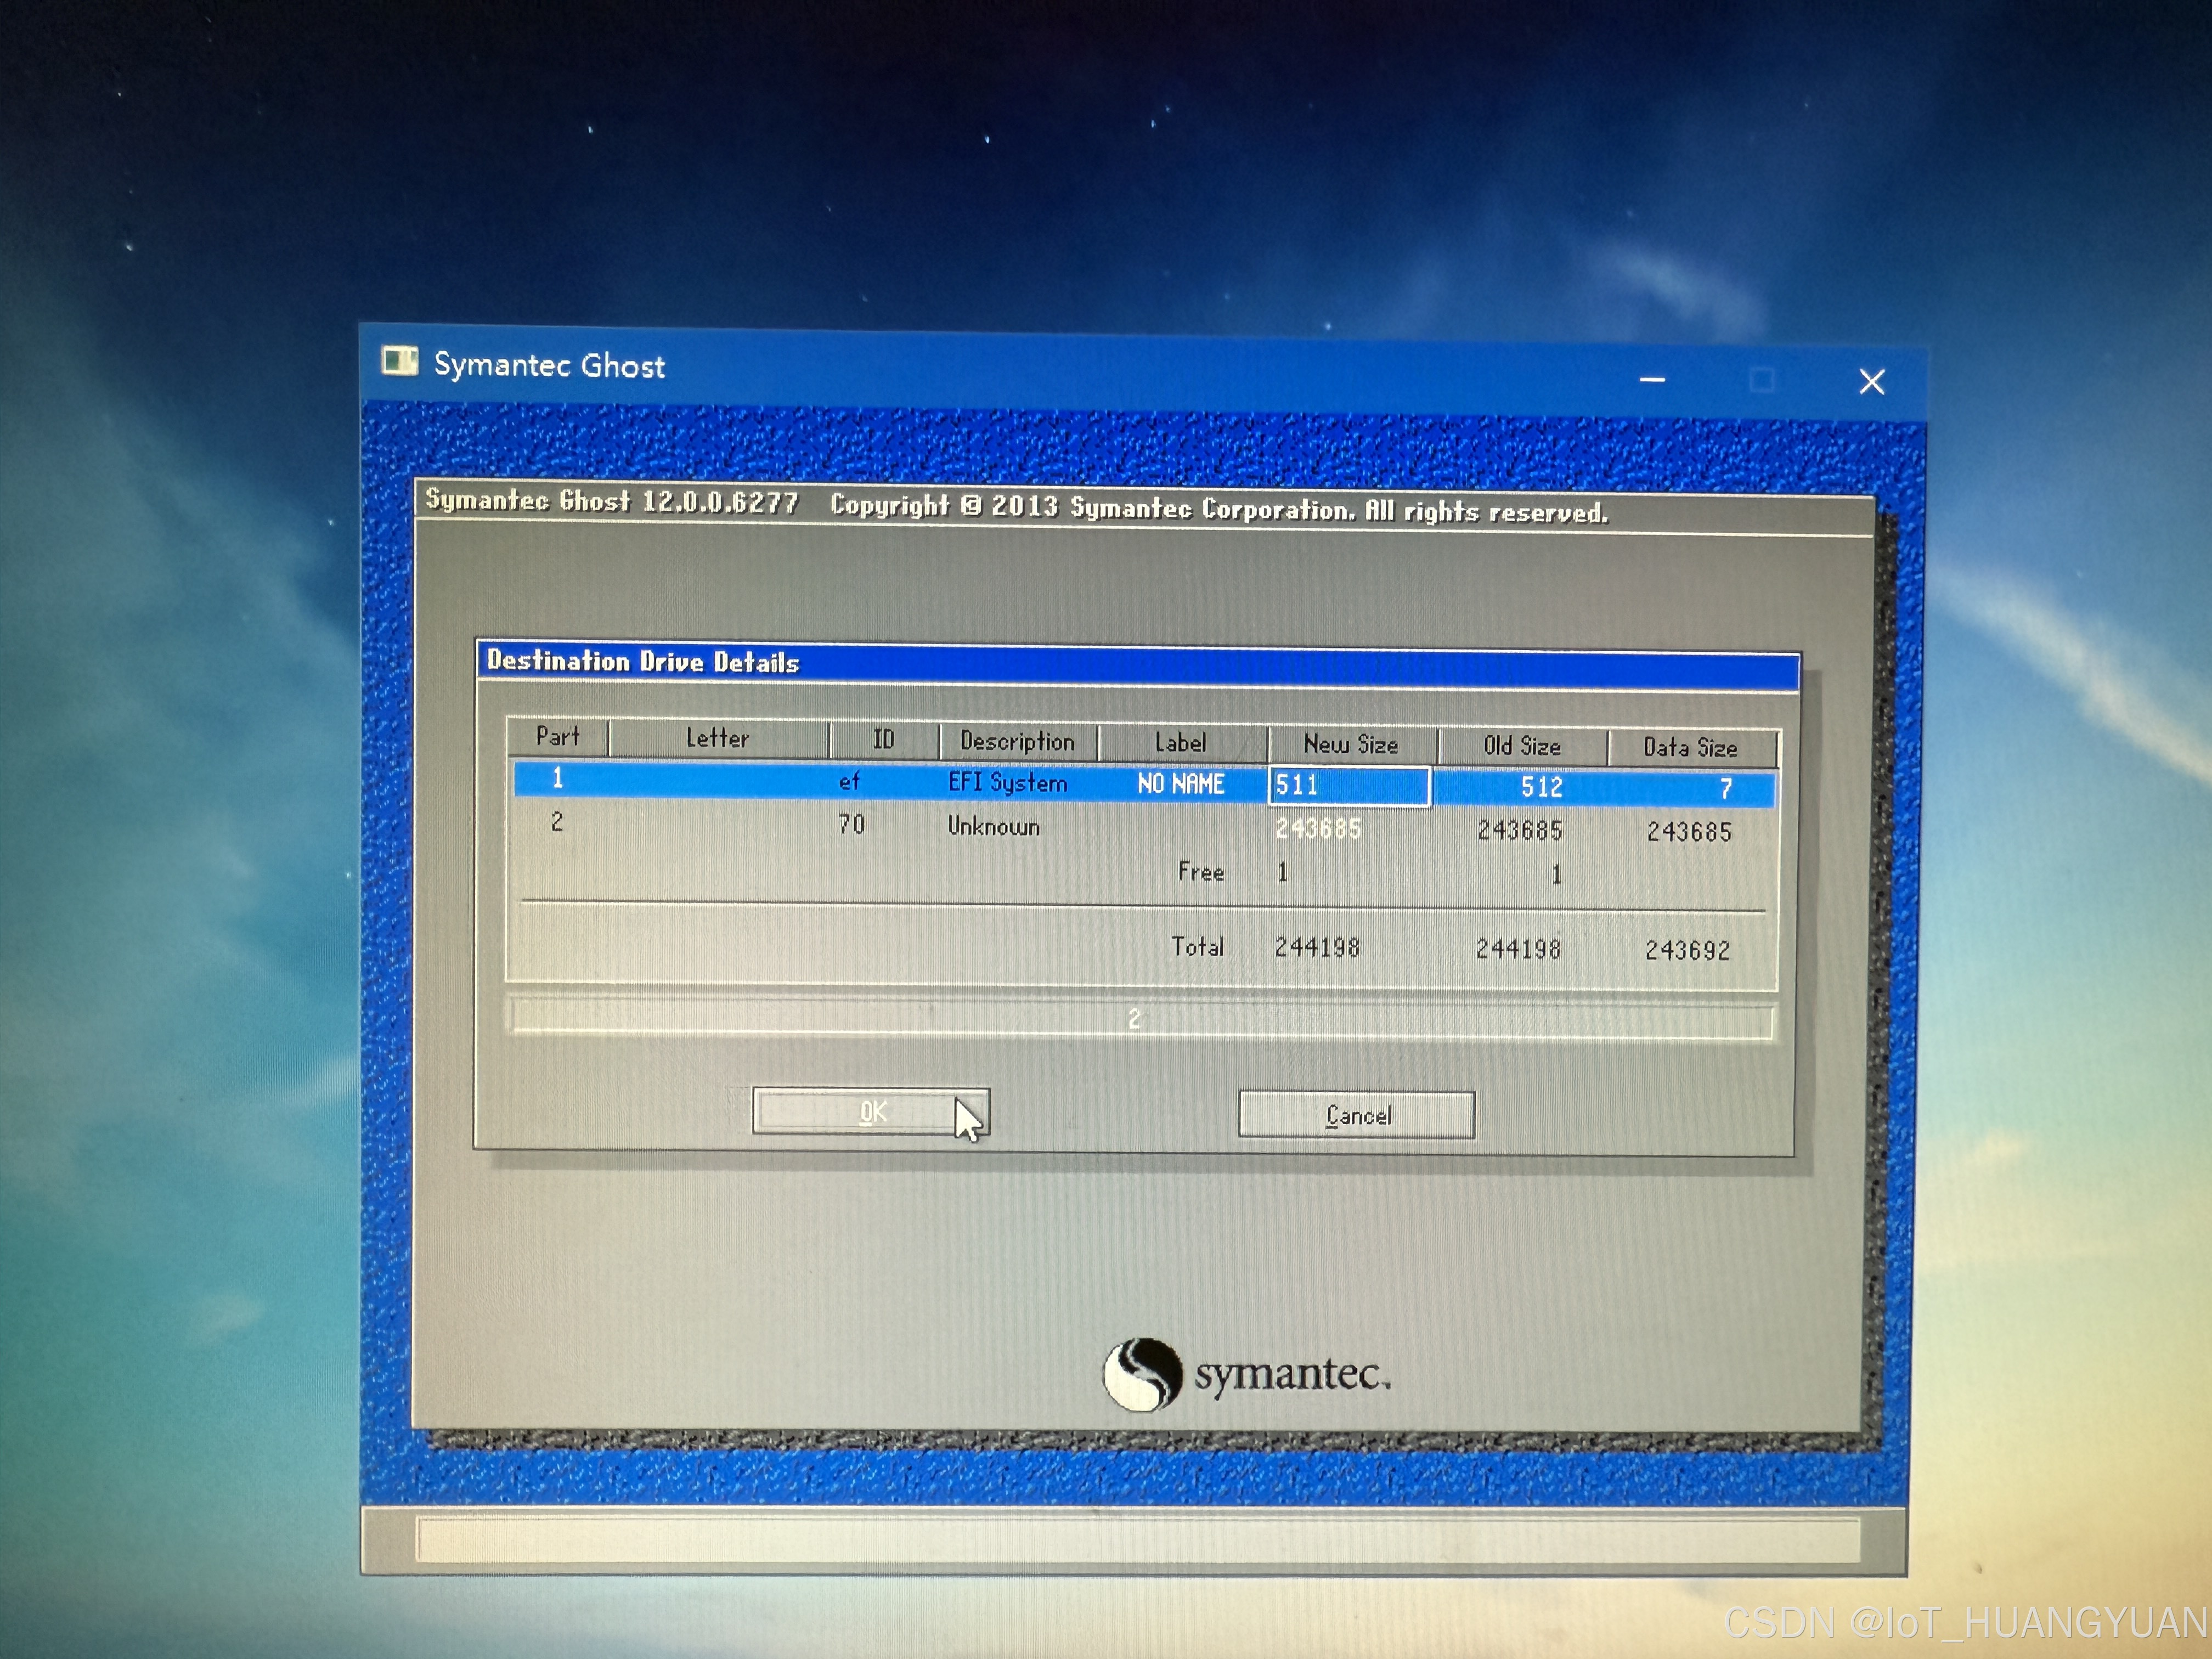Select the EFI System partition description
2212x1659 pixels.
coord(1007,782)
